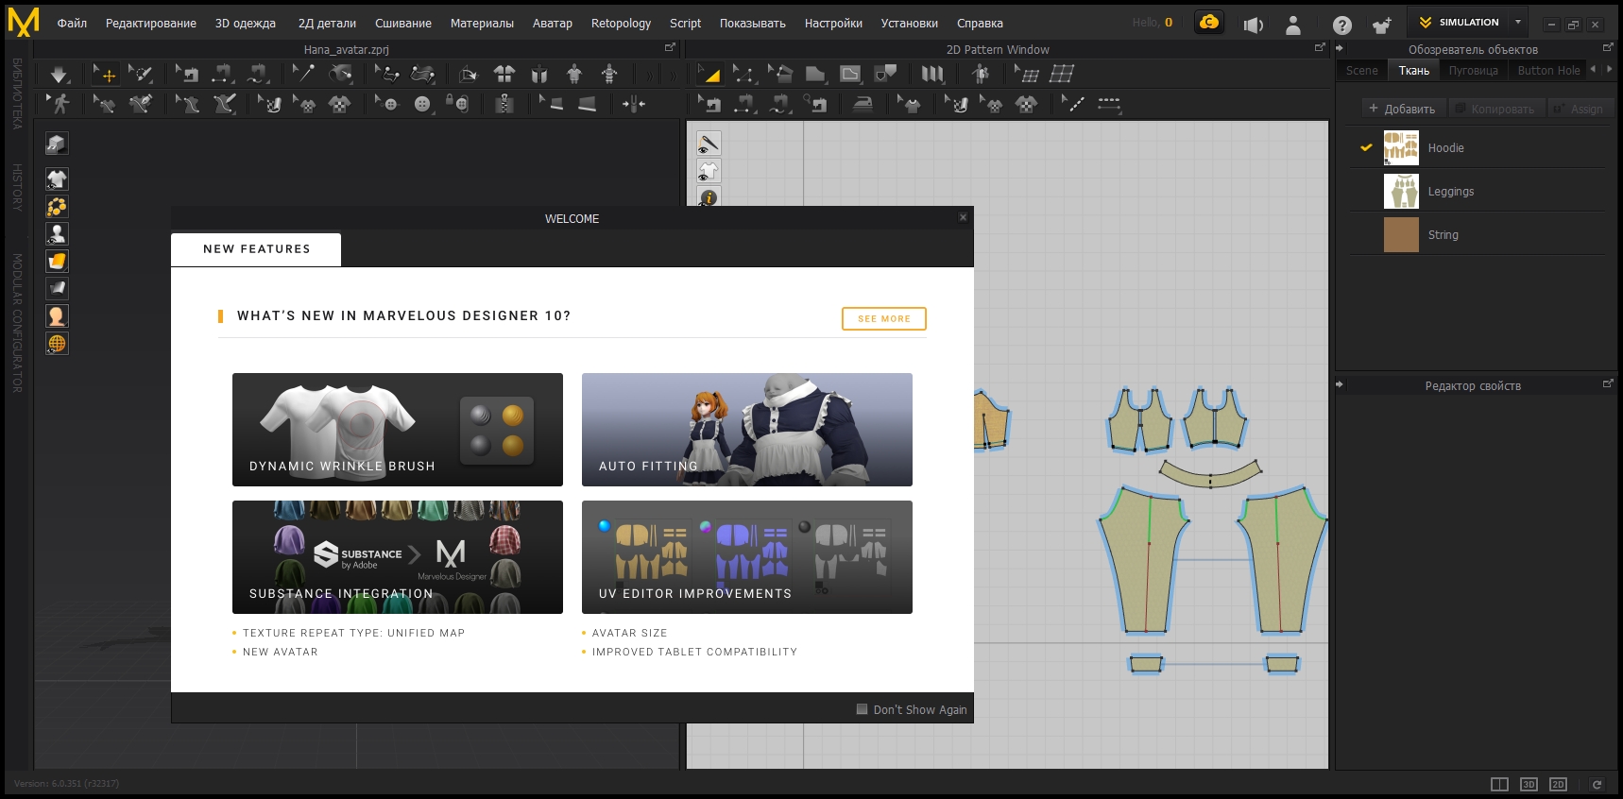Toggle the Show Garment shirt icon
Image resolution: width=1623 pixels, height=799 pixels.
57,178
